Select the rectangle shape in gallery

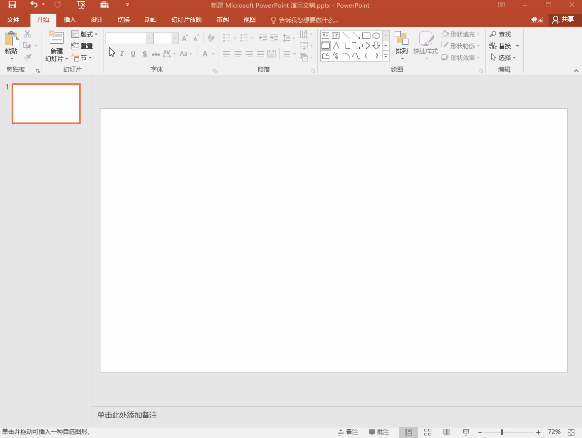(366, 36)
